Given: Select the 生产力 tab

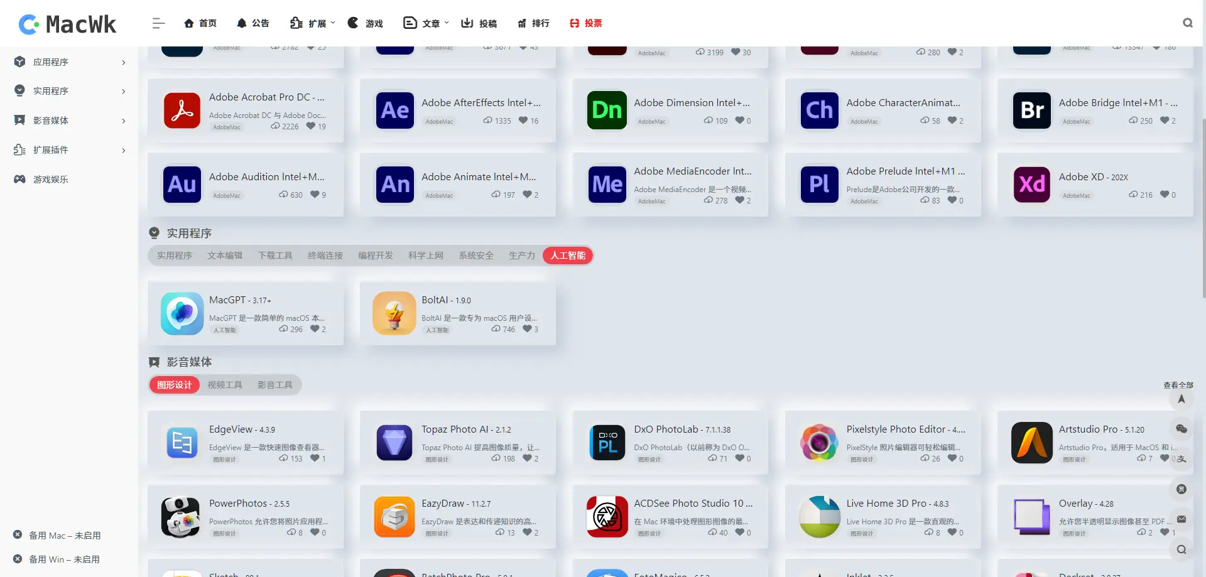Looking at the screenshot, I should [522, 256].
